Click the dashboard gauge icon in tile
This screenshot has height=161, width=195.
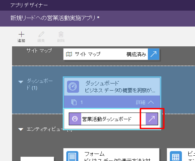point(73,87)
